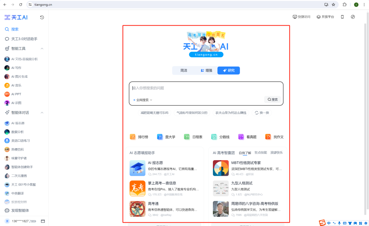
Task: Open the 味蕾守护者 agent
Action: coord(15,158)
